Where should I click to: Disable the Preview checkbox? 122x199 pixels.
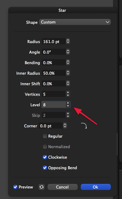pyautogui.click(x=15, y=187)
